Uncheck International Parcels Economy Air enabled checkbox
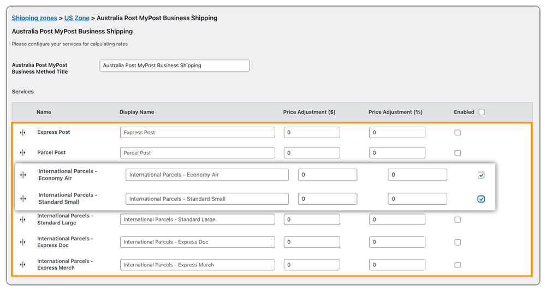 [481, 175]
